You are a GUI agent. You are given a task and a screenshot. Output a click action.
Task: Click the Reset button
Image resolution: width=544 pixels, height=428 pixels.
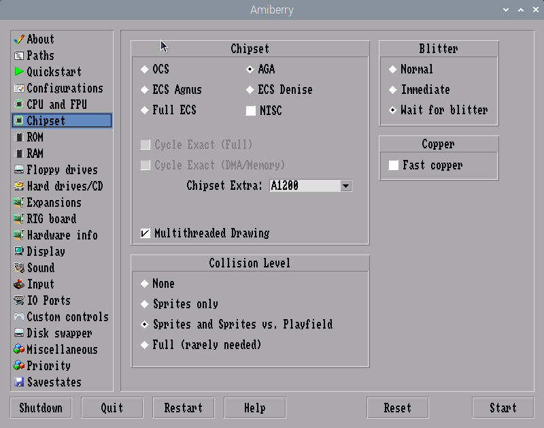click(x=398, y=408)
